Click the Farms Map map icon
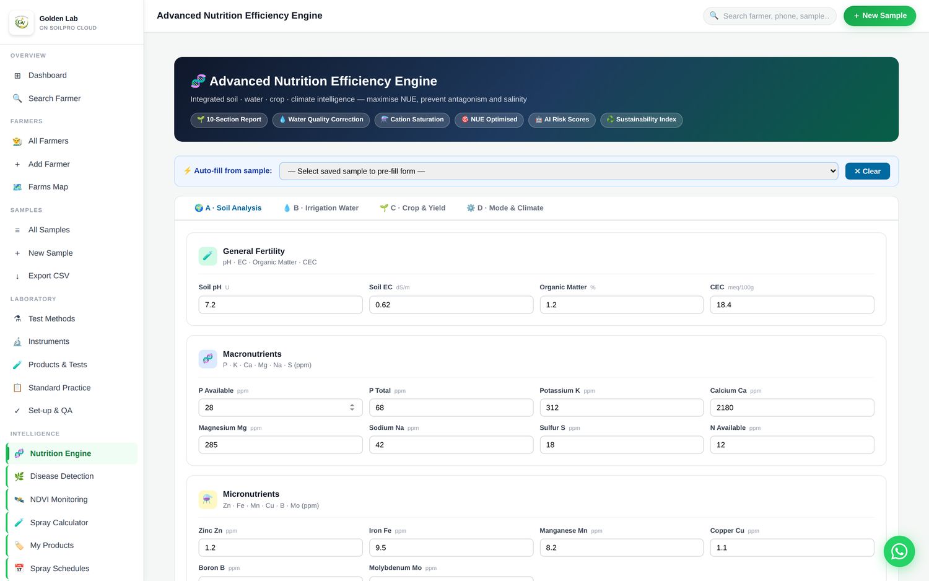Image resolution: width=929 pixels, height=581 pixels. (17, 187)
